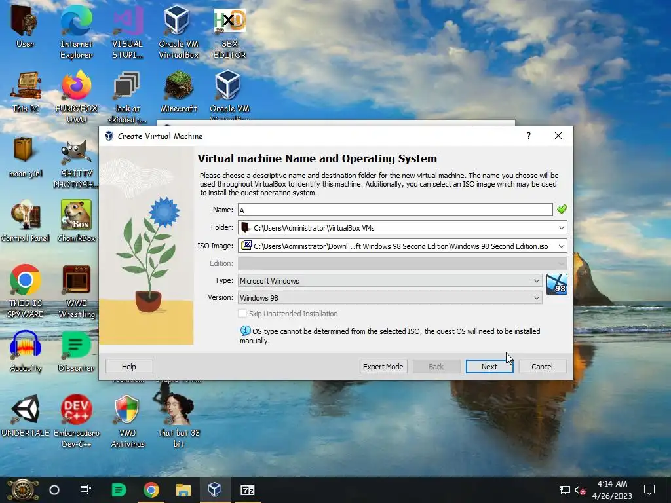Viewport: 671px width, 503px height.
Task: Open the Audacity desktop icon
Action: [x=26, y=351]
